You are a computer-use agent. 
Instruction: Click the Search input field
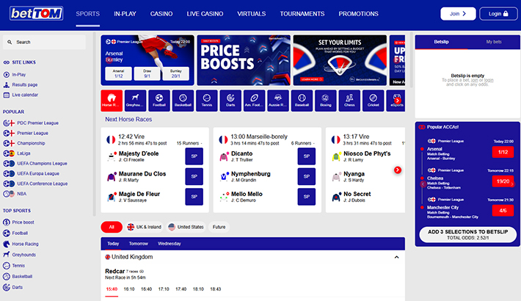(44, 43)
